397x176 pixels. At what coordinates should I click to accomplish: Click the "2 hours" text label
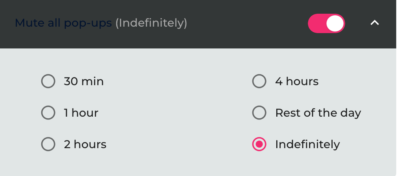pos(85,144)
